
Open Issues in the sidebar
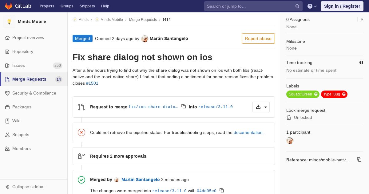click(34, 65)
